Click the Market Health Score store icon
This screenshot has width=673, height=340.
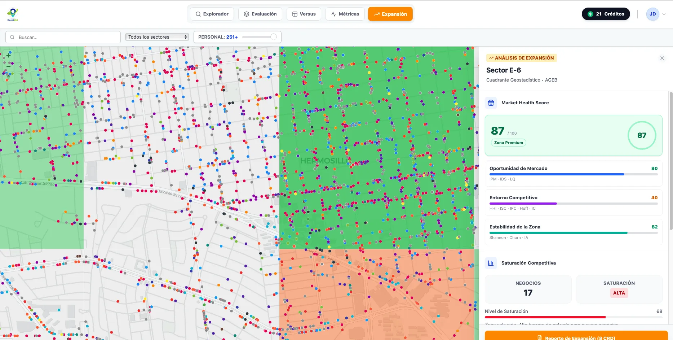pos(491,103)
